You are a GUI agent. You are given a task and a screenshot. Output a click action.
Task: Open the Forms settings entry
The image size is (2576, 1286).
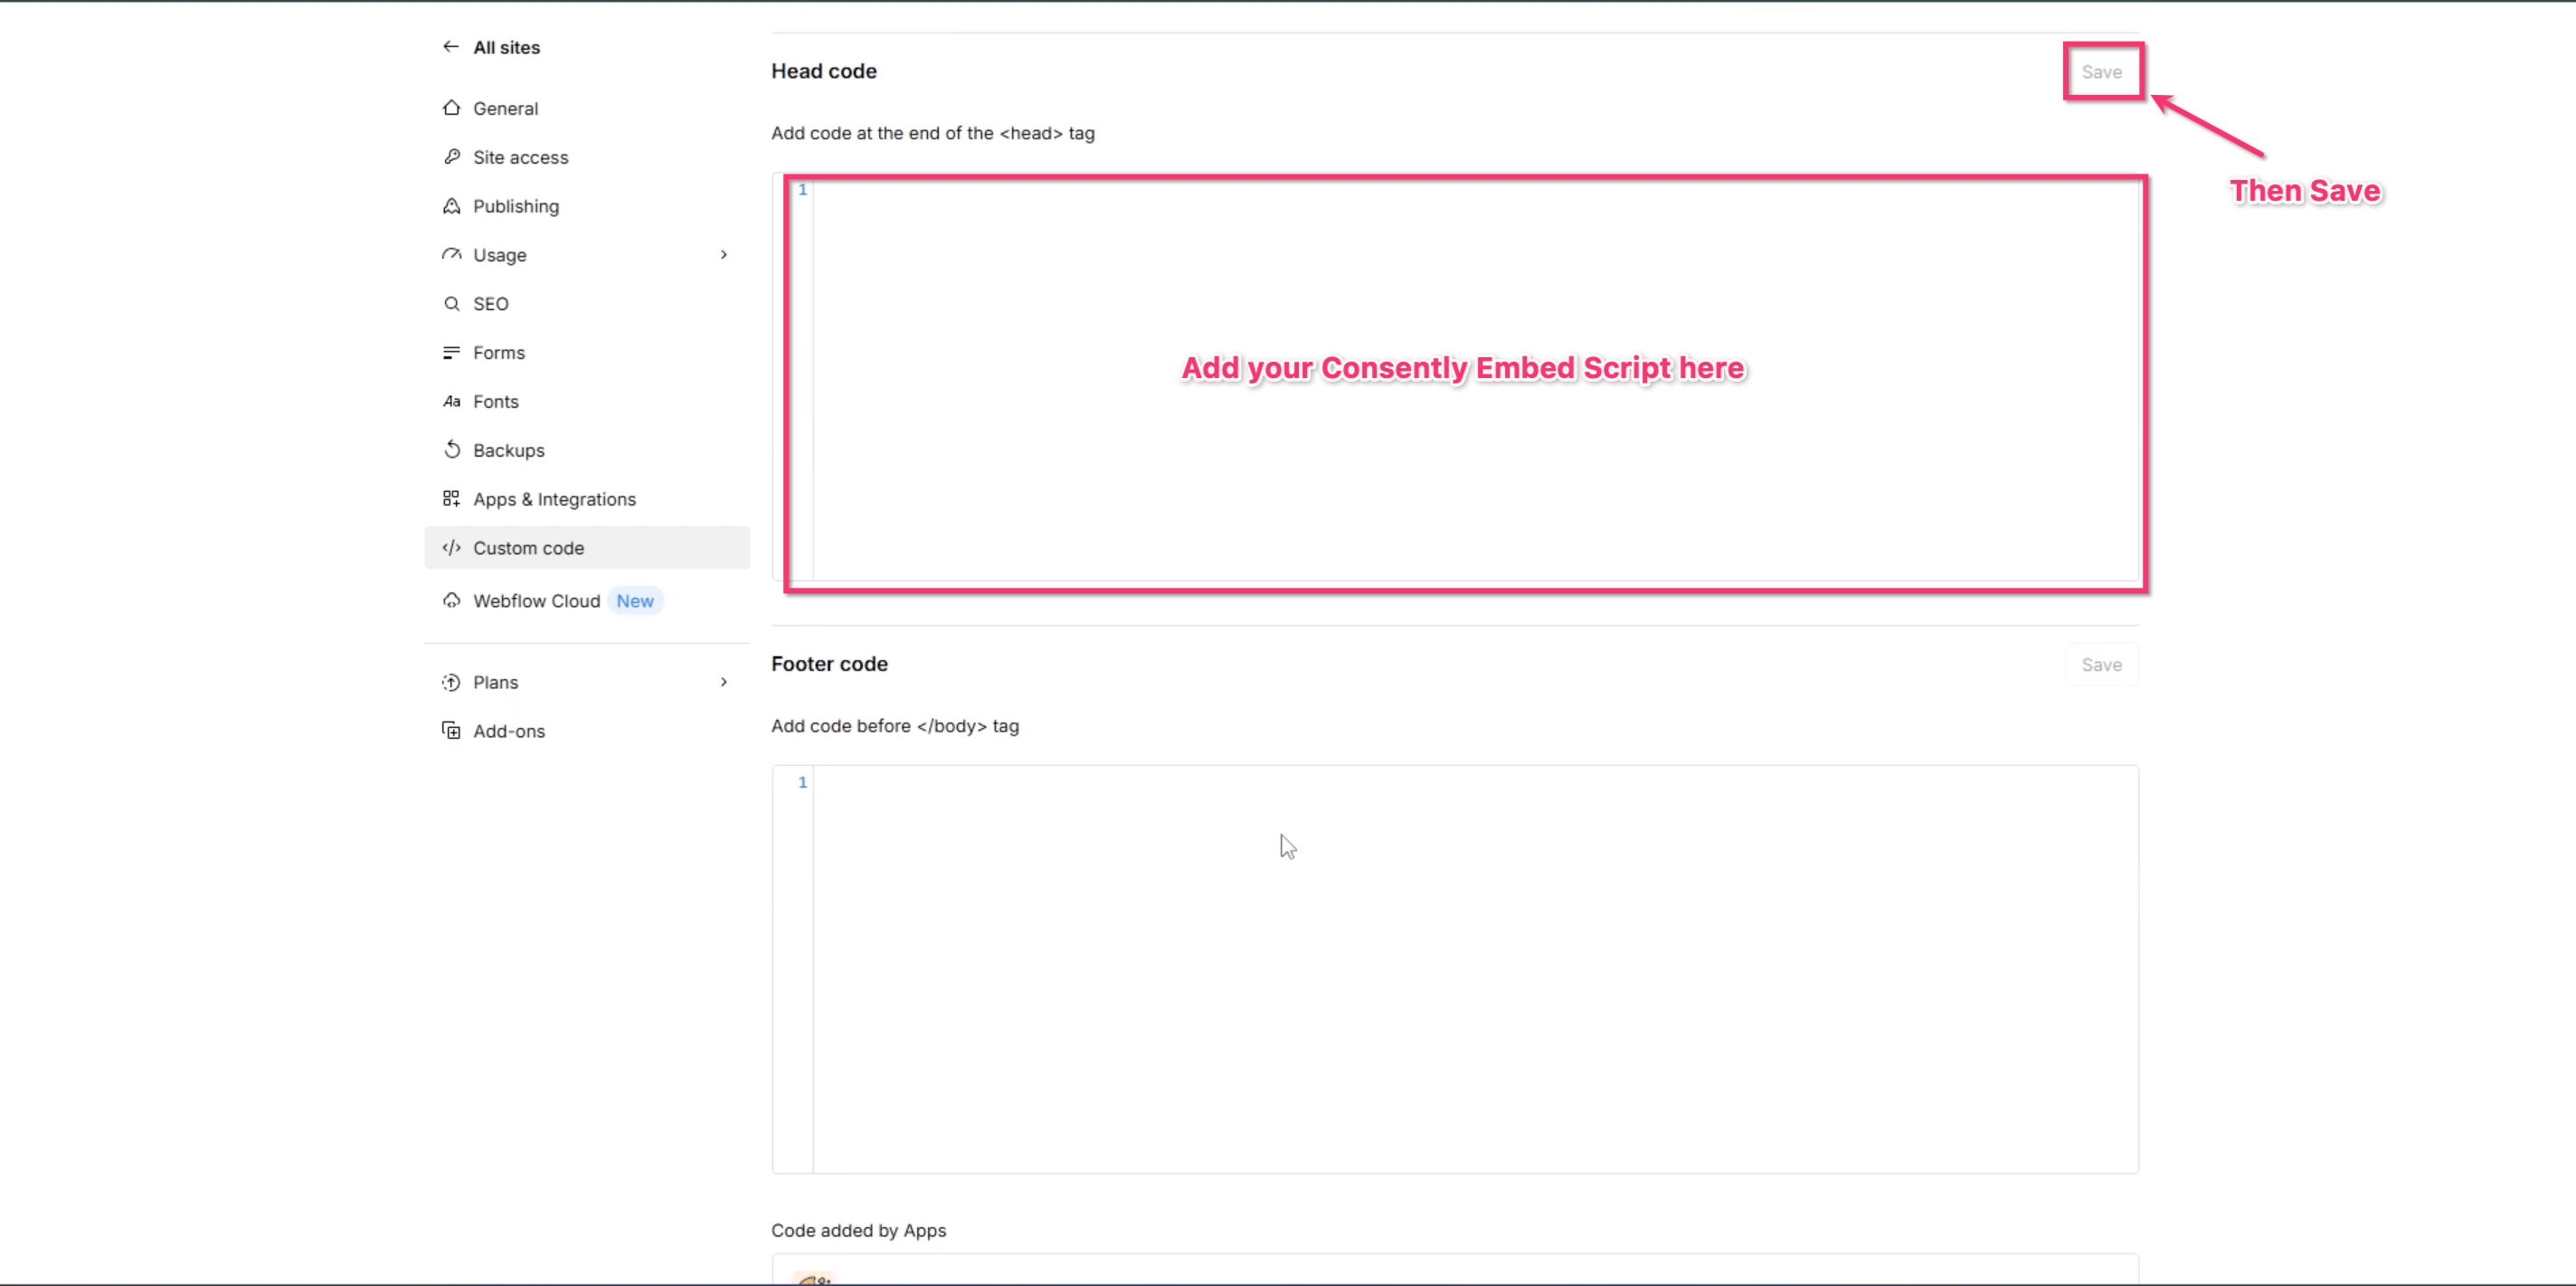click(499, 352)
